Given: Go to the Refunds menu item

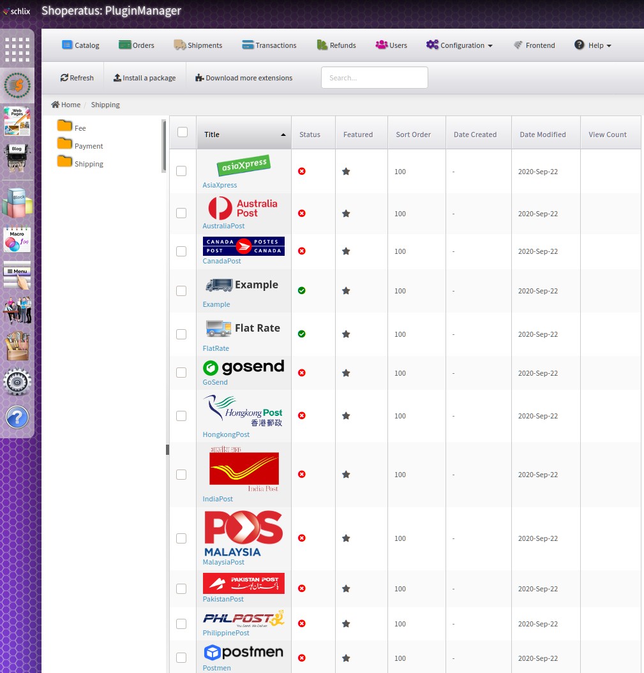Looking at the screenshot, I should point(336,45).
